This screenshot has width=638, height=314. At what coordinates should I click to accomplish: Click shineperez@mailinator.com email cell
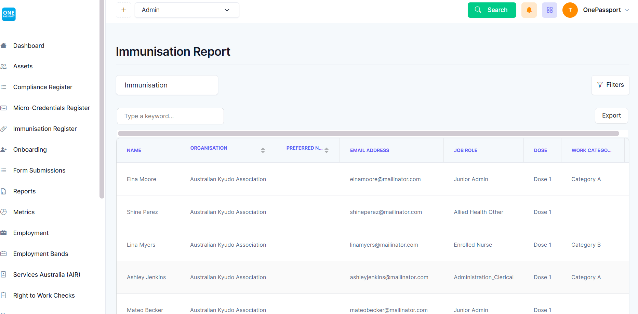coord(386,212)
